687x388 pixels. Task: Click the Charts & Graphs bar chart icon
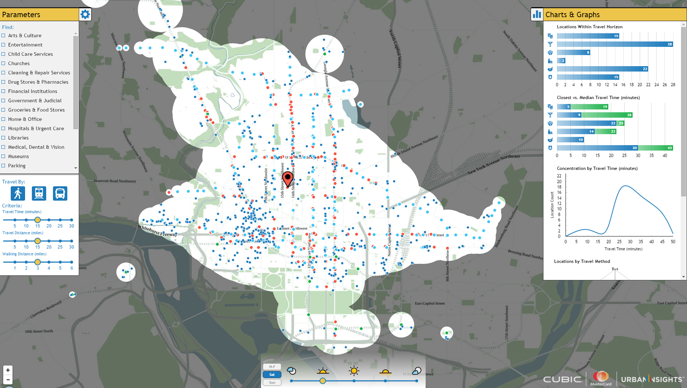point(537,14)
